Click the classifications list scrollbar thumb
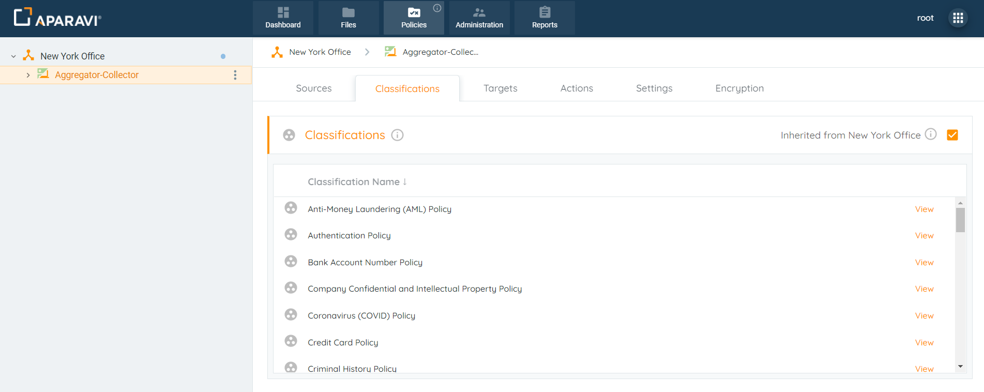The image size is (984, 392). (960, 220)
